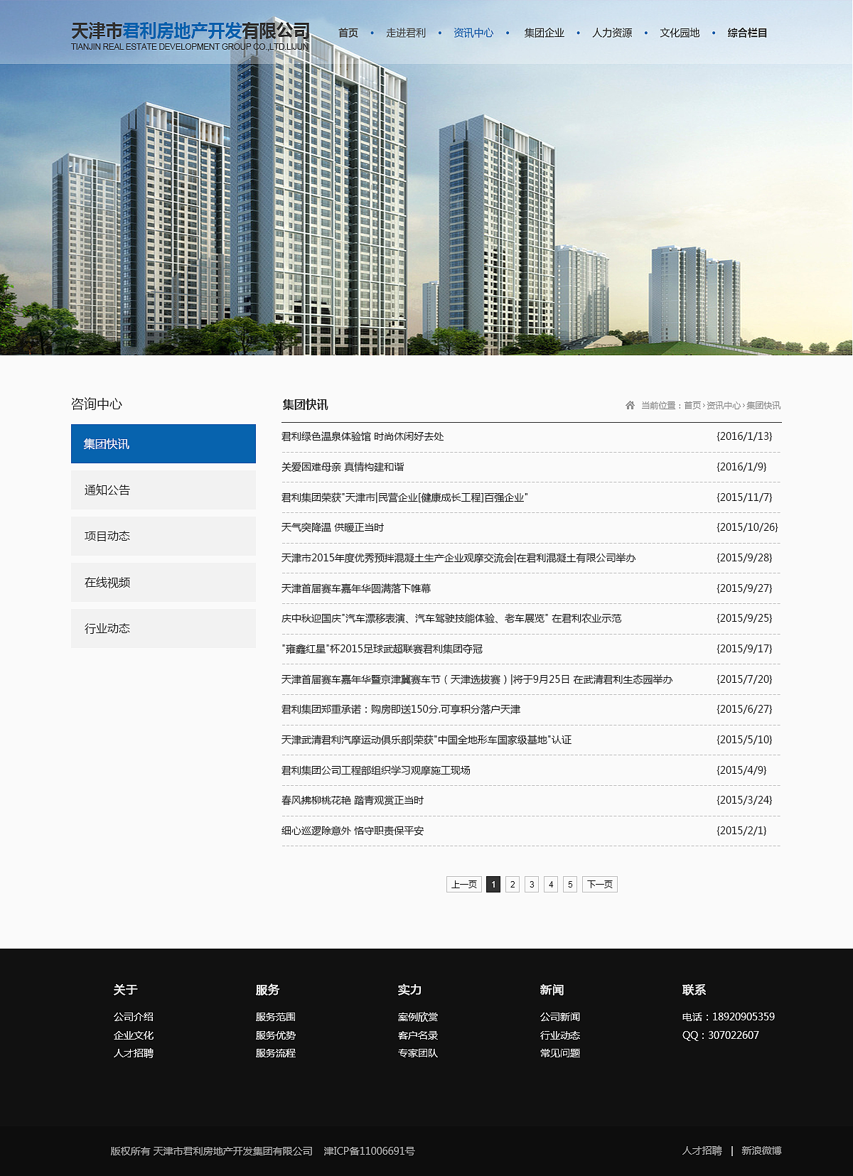Click 下一页 pagination button
Screen dimensions: 853x1176
(600, 884)
